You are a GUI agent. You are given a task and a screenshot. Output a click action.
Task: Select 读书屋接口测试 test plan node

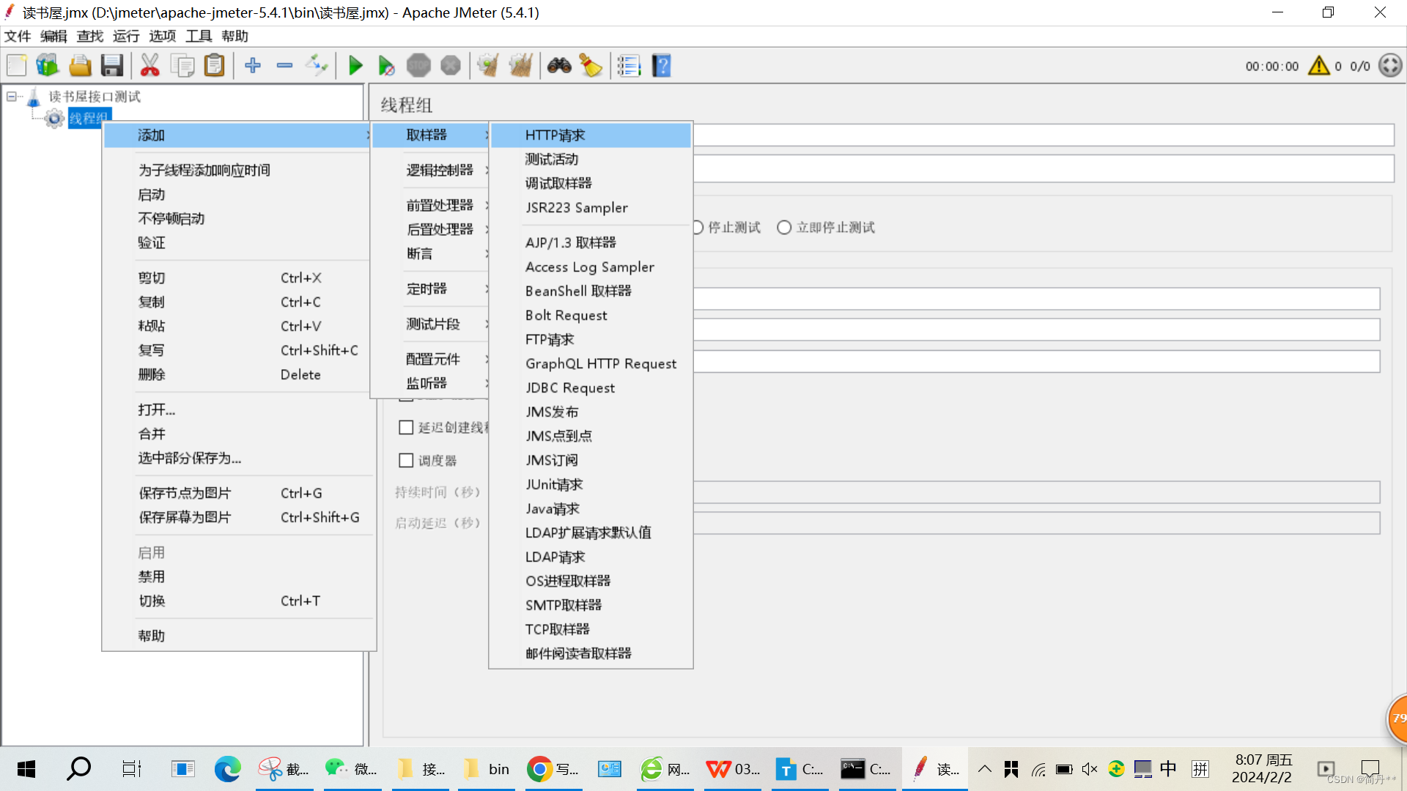(95, 97)
